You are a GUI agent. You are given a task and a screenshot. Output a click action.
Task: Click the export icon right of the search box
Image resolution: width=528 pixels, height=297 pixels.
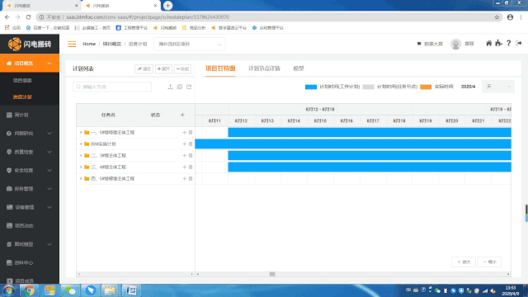[189, 87]
